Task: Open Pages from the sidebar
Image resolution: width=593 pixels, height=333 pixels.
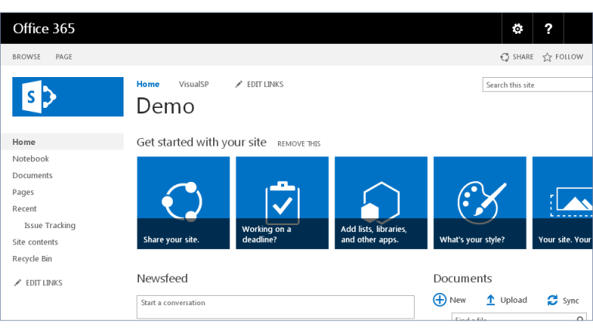Action: coord(23,192)
